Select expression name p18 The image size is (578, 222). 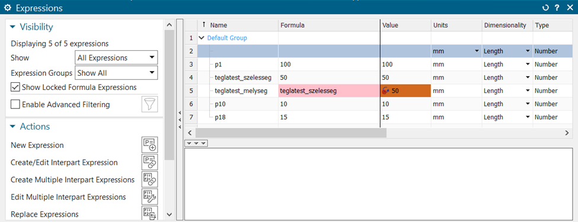(220, 117)
